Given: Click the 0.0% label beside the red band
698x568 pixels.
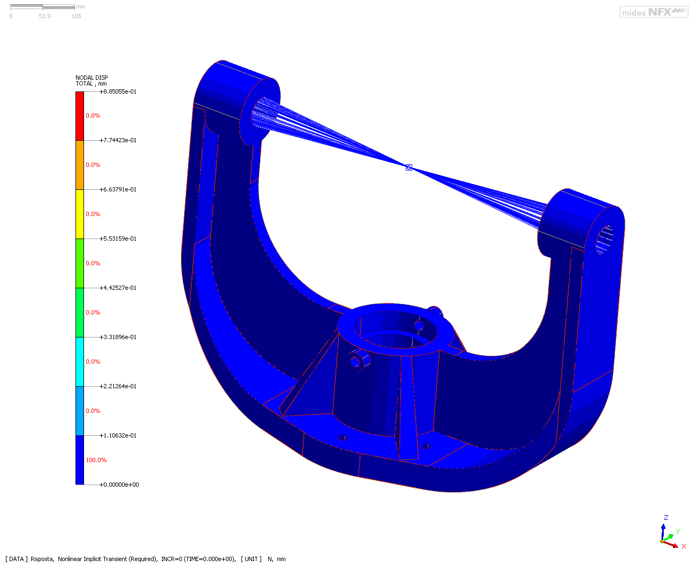Looking at the screenshot, I should tap(93, 116).
